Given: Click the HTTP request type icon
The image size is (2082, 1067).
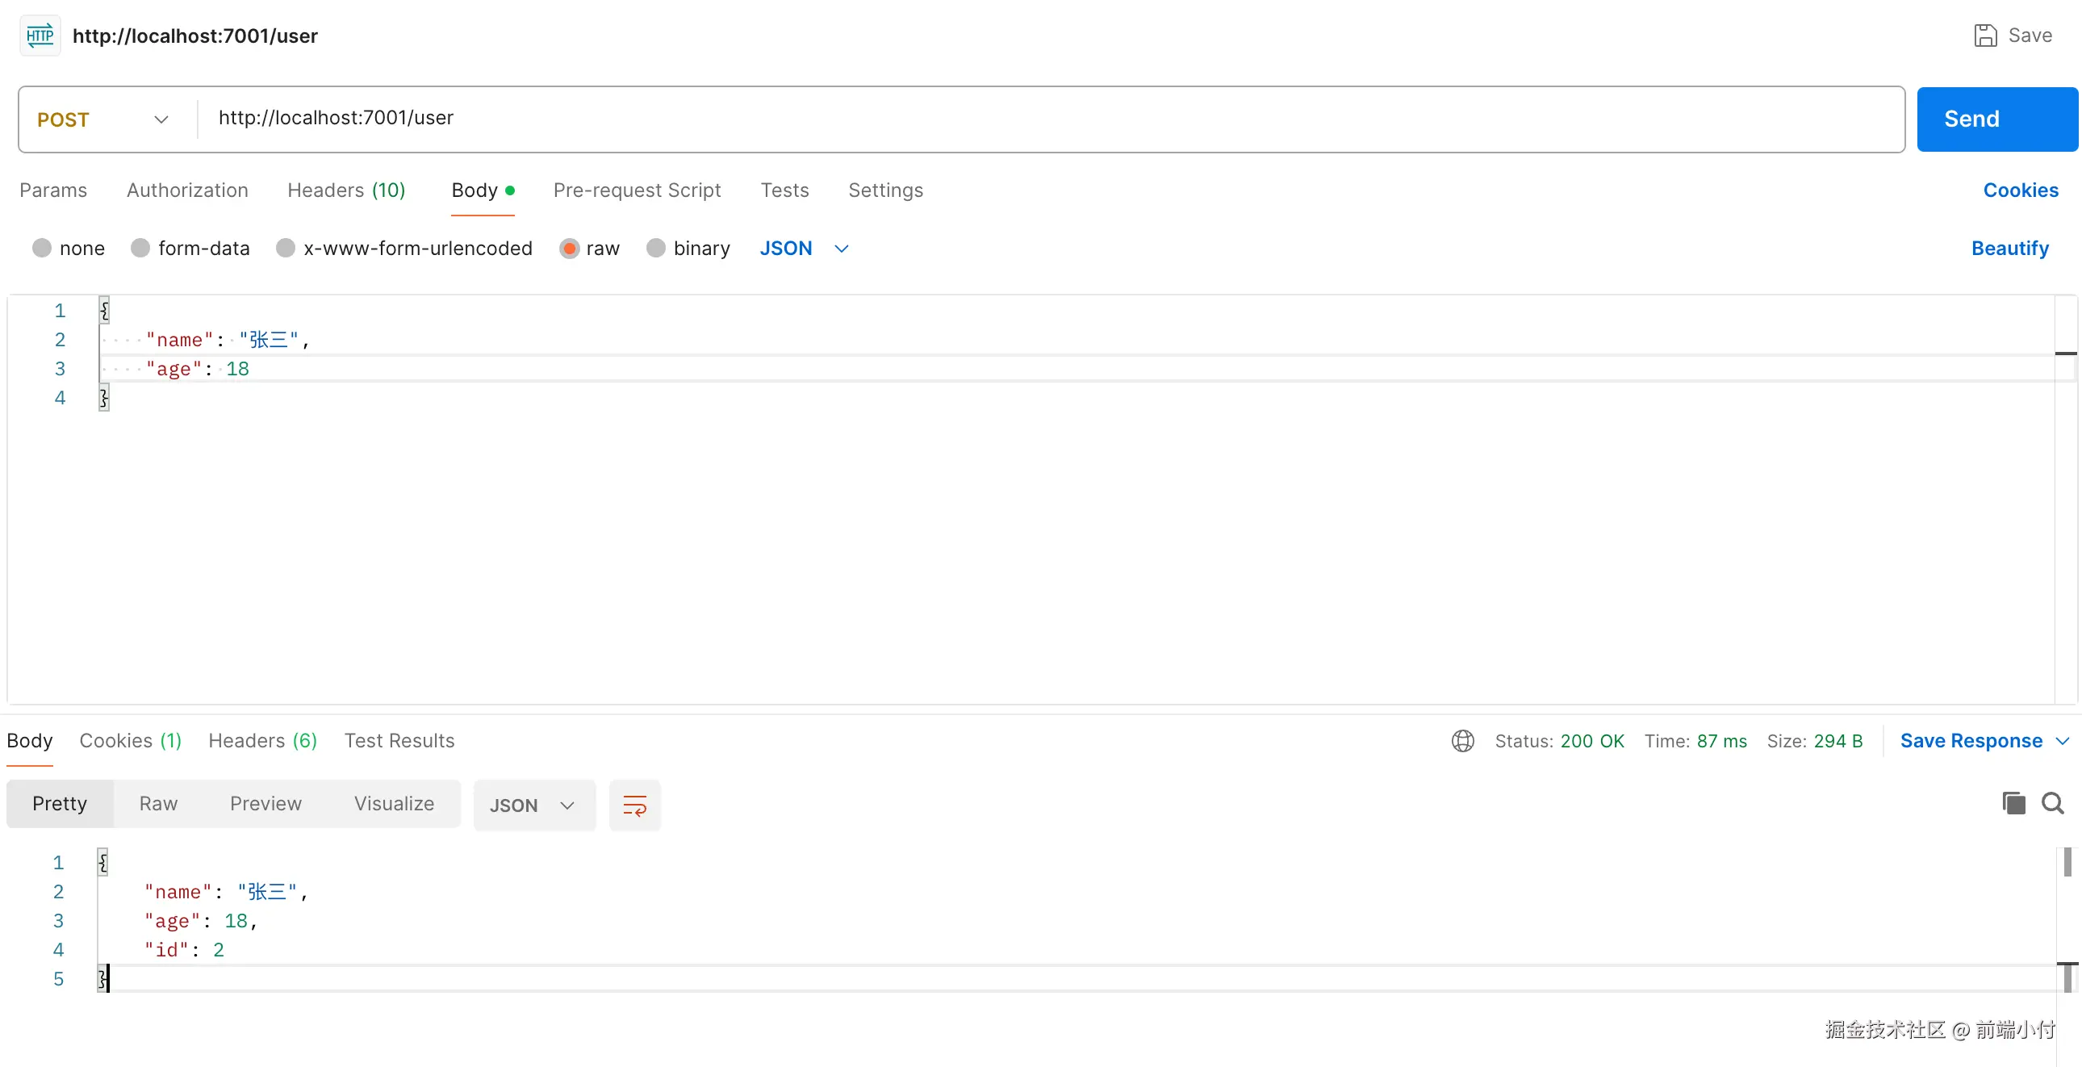Looking at the screenshot, I should pyautogui.click(x=40, y=36).
